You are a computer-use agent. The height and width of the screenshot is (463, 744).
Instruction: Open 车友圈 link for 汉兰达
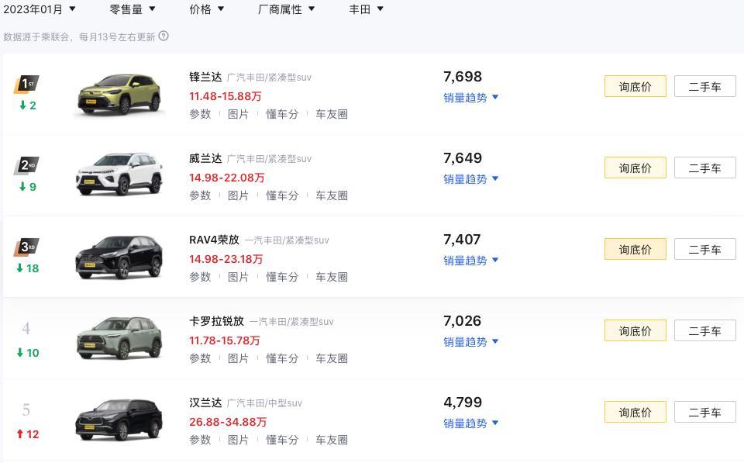(332, 440)
